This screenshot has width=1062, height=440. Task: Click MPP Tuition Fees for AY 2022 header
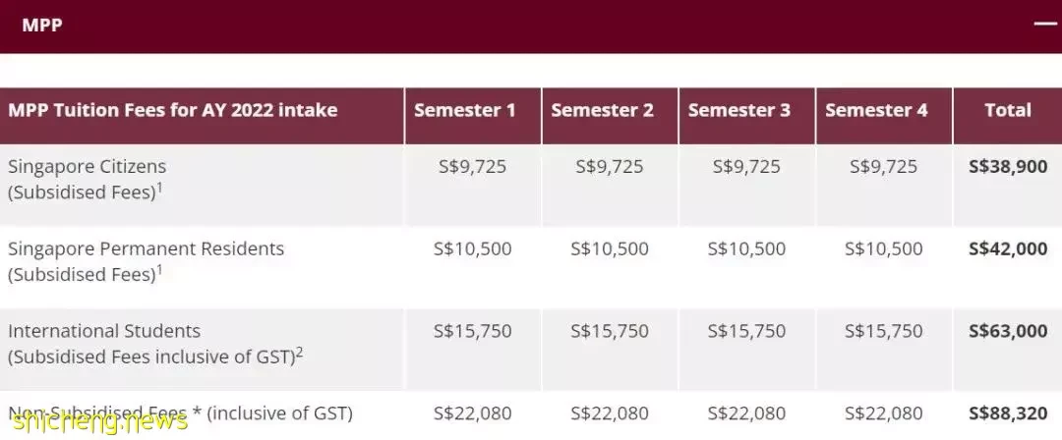173,110
